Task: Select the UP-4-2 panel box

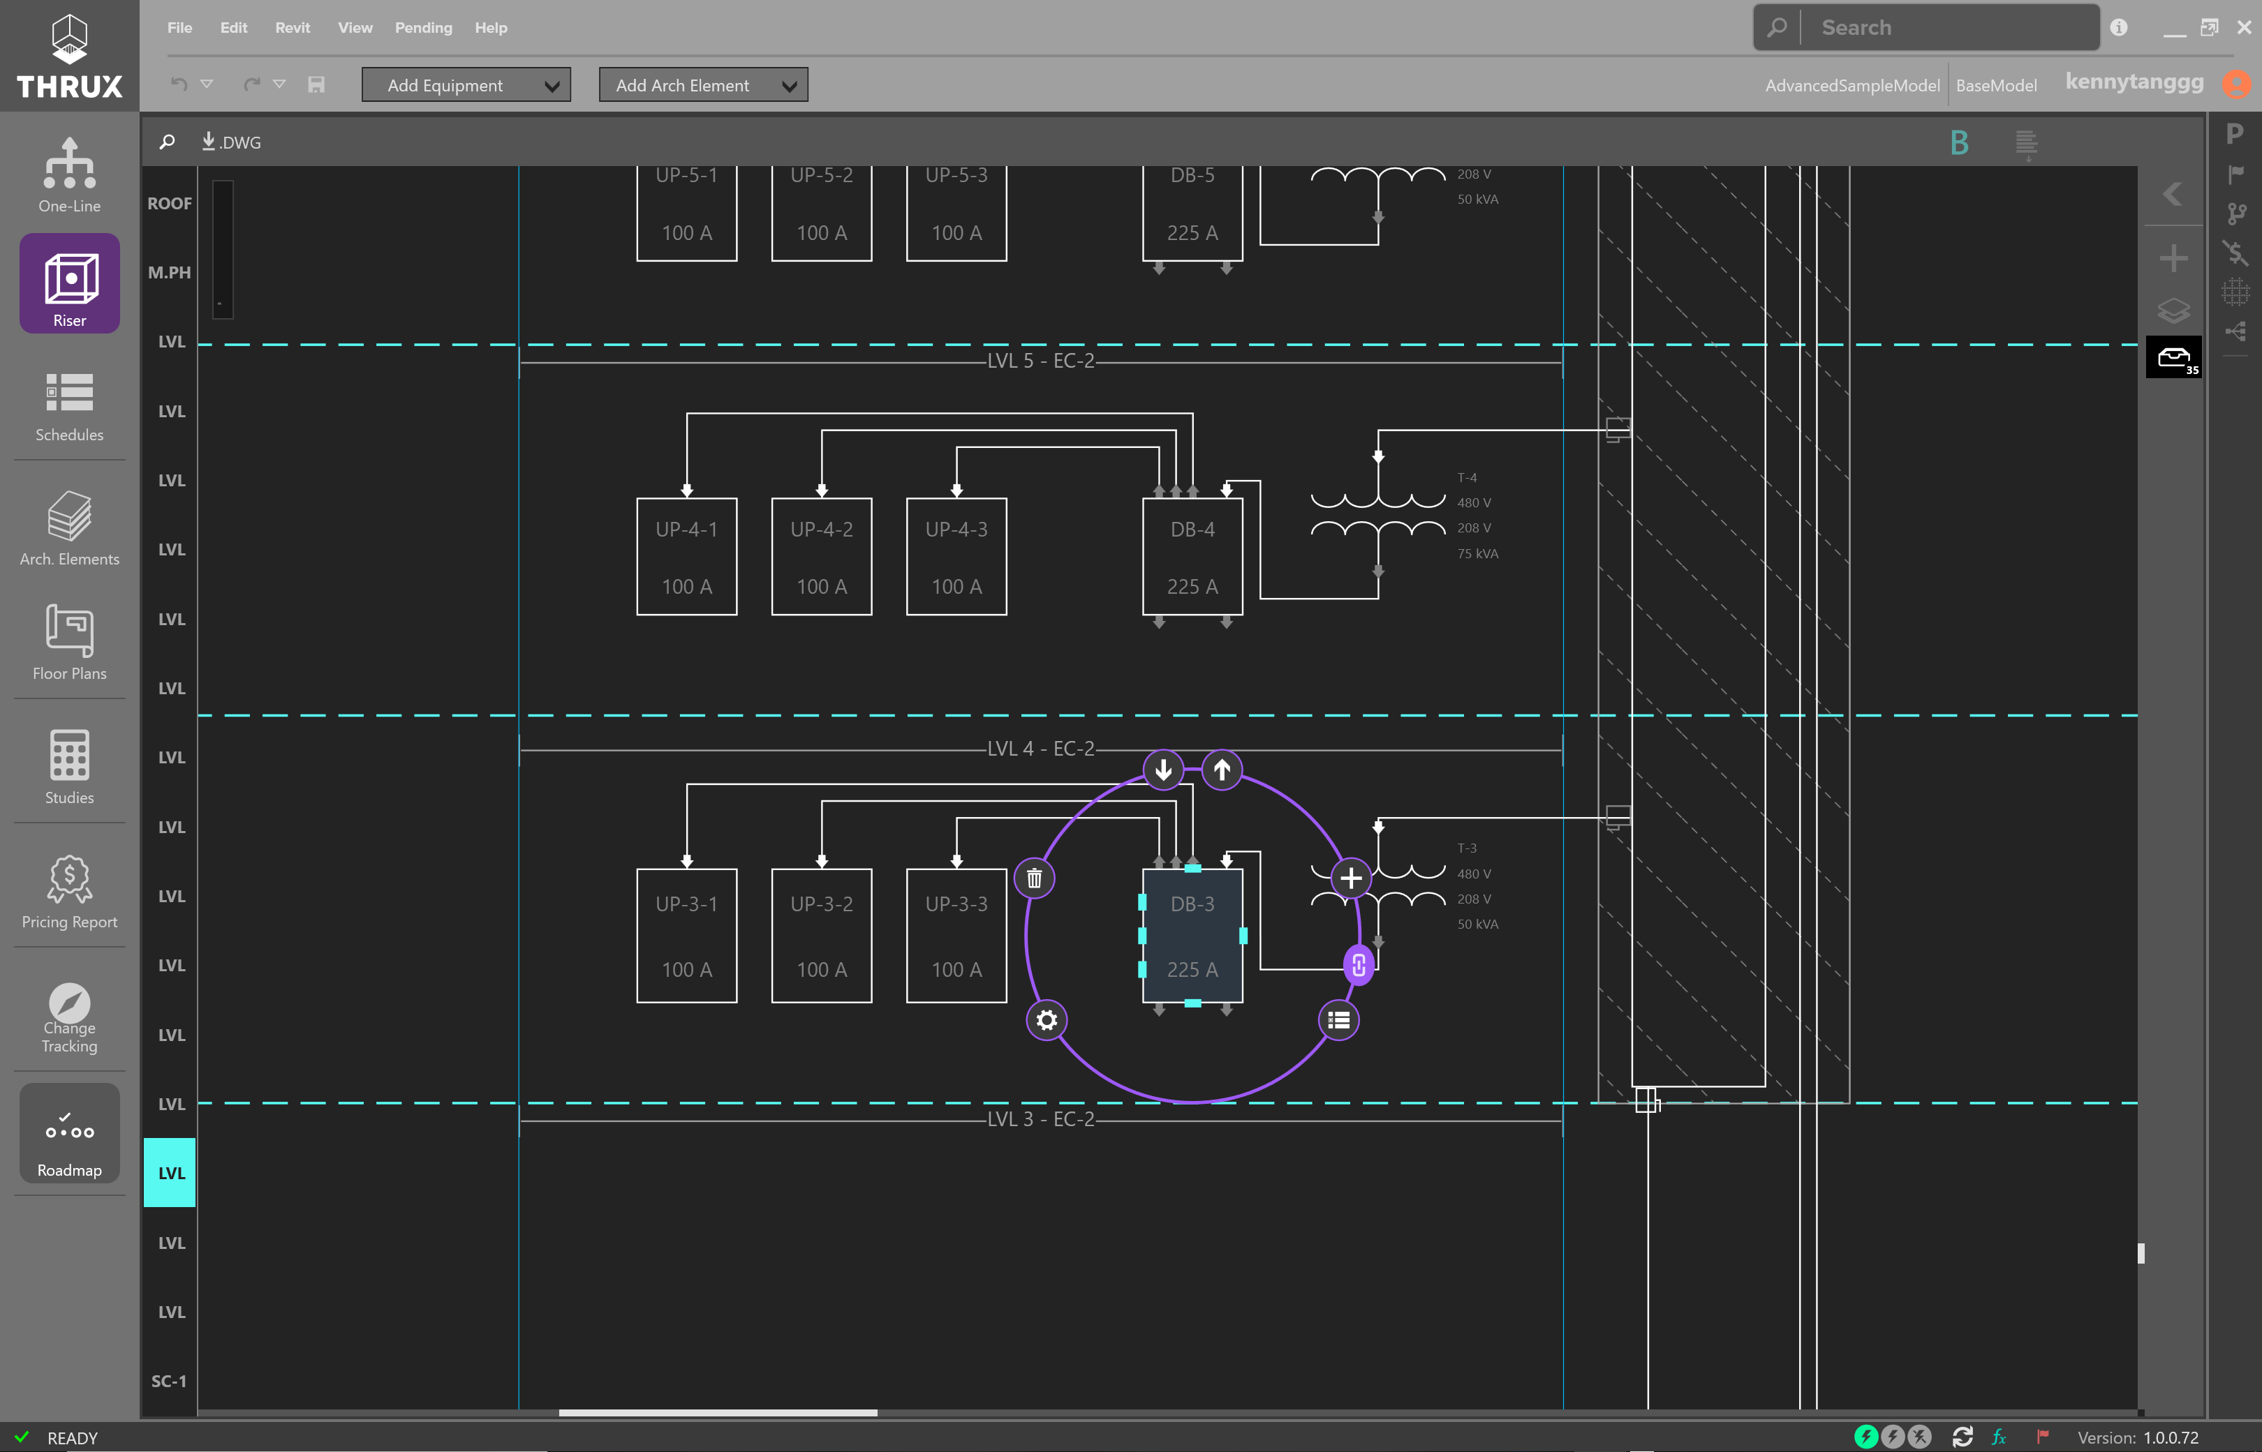Action: (822, 557)
